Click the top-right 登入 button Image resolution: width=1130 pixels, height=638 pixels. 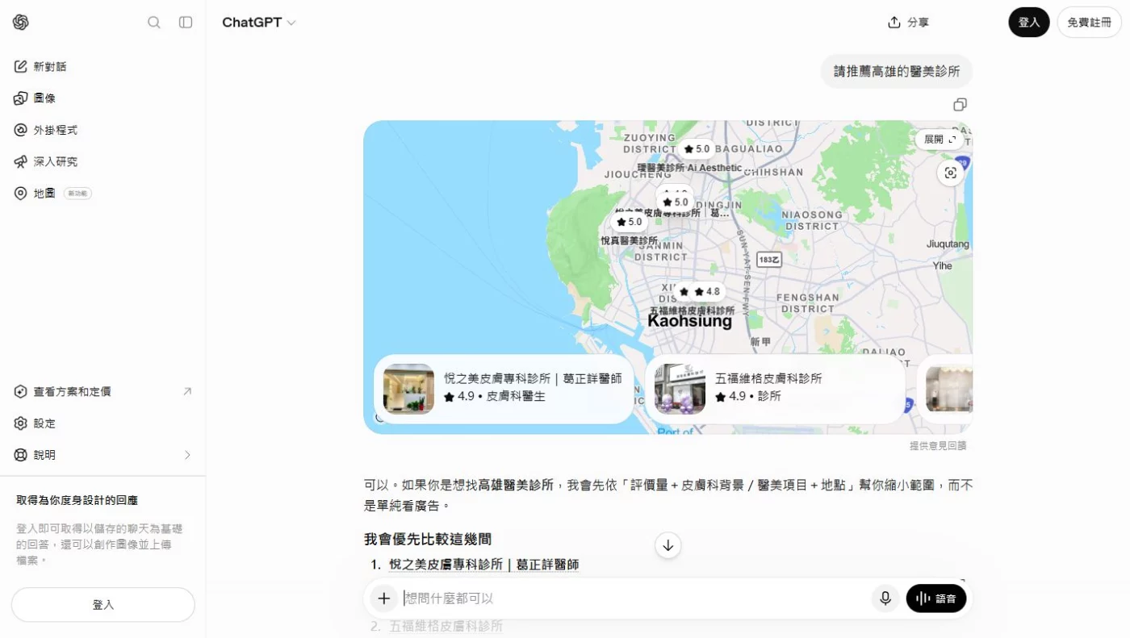click(x=1029, y=23)
